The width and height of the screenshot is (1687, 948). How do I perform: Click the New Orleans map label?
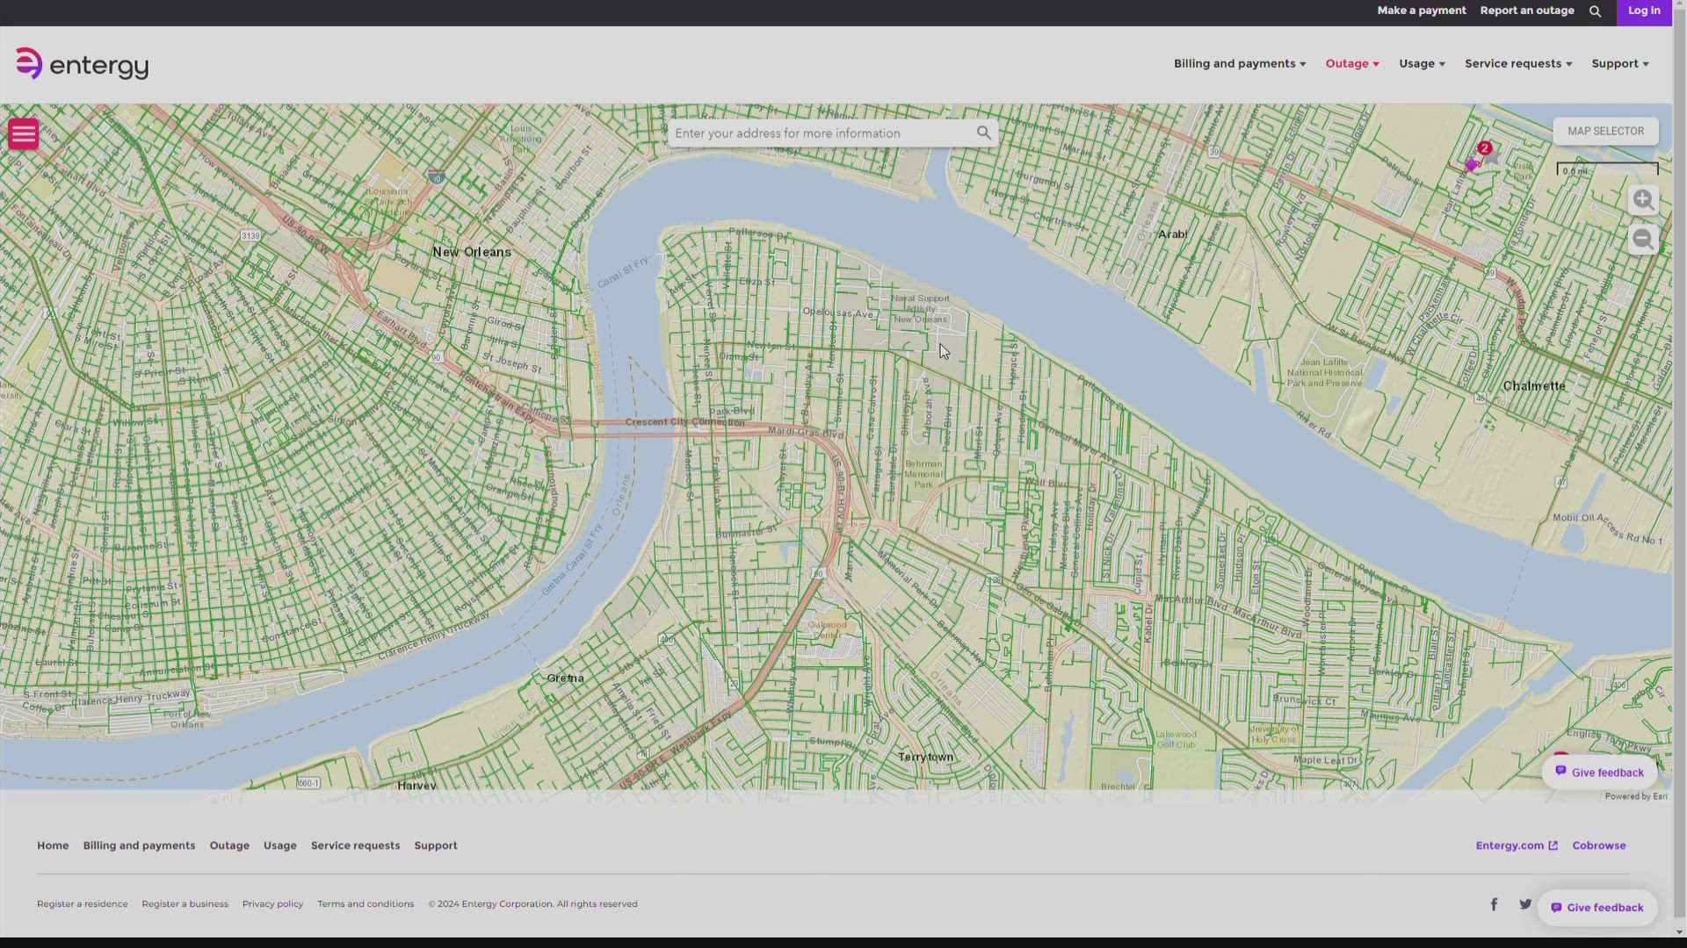(471, 252)
